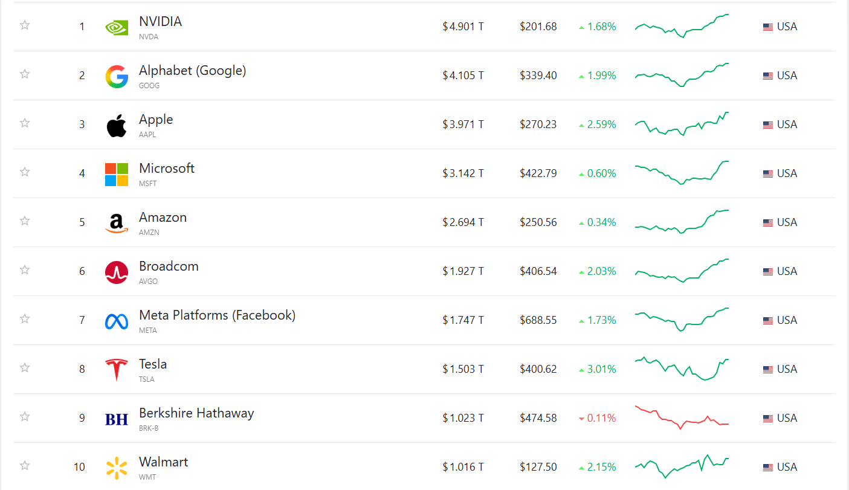849x490 pixels.
Task: Click the Alphabet Google logo
Action: click(117, 76)
